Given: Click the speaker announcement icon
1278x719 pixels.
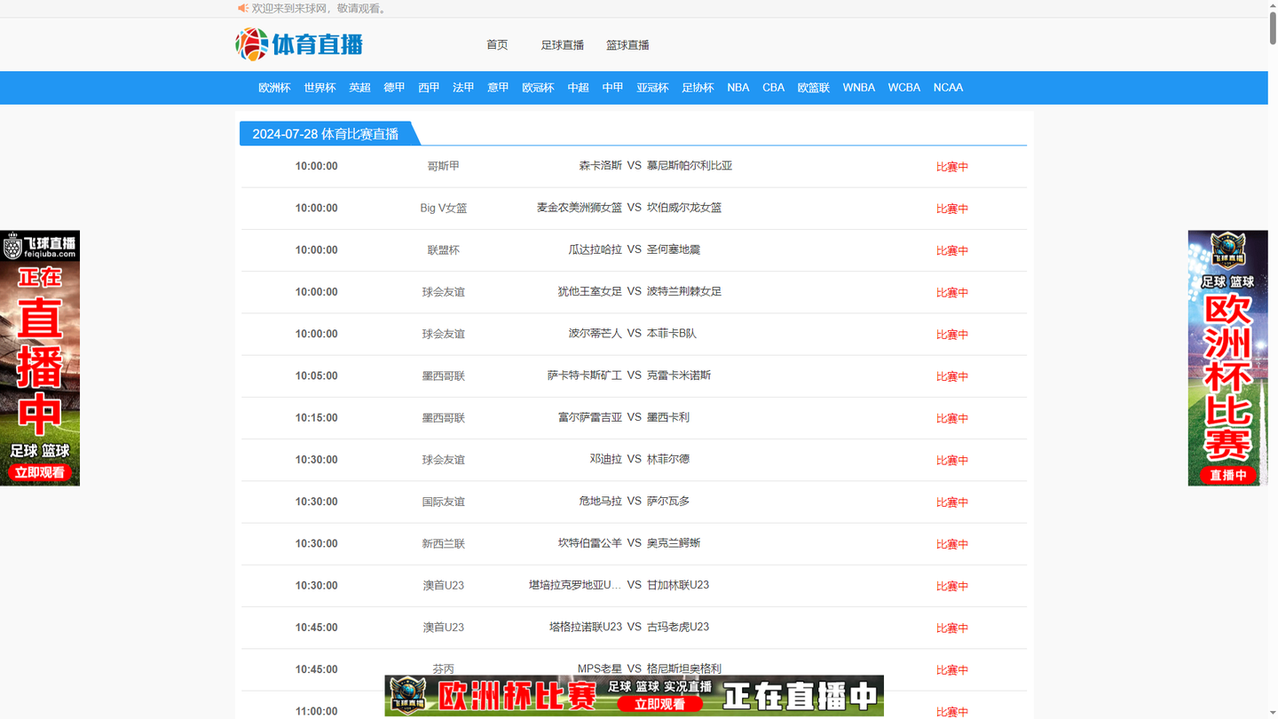Looking at the screenshot, I should (242, 8).
